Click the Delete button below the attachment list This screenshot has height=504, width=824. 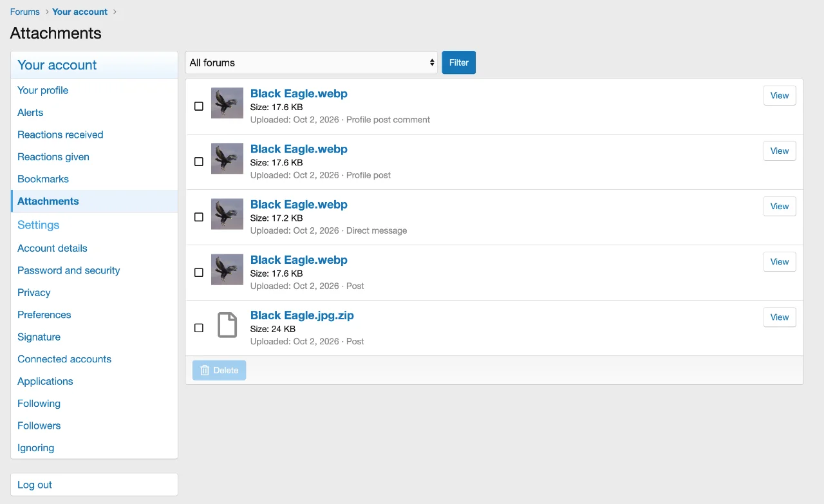coord(220,370)
